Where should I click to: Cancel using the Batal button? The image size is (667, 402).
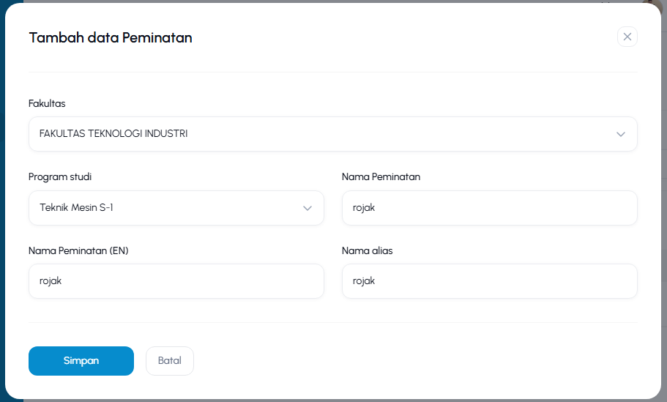coord(170,361)
